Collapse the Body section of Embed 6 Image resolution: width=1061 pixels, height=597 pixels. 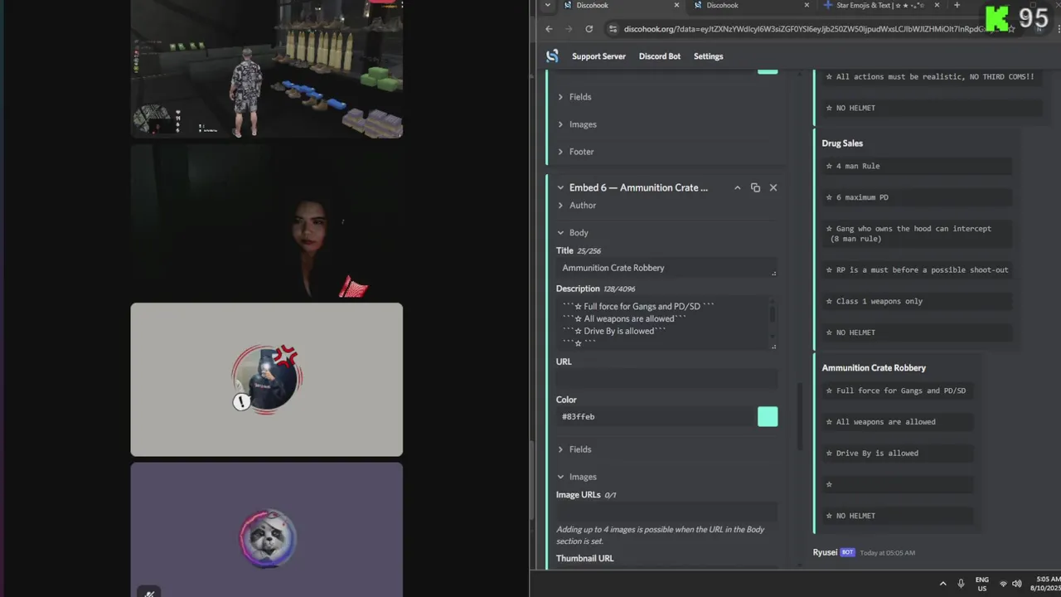click(x=573, y=233)
